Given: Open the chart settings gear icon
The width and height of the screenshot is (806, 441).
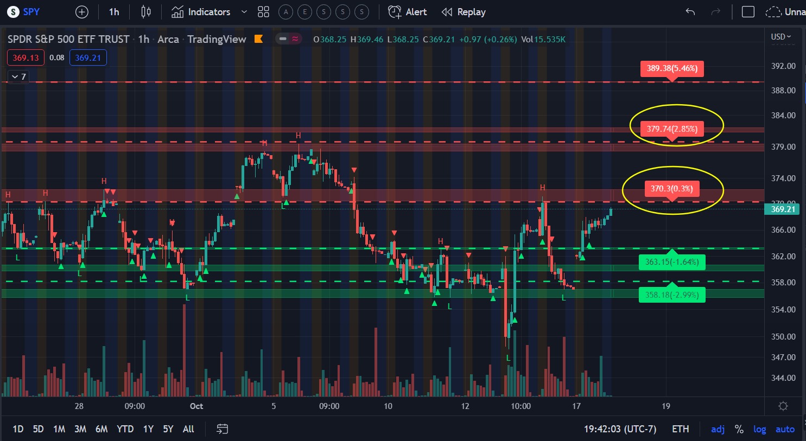Looking at the screenshot, I should click(x=783, y=406).
